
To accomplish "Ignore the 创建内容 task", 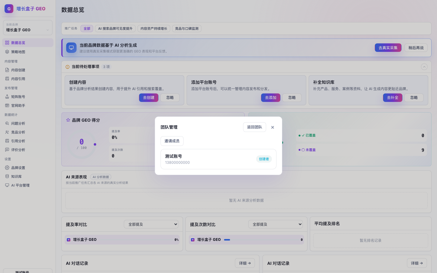I will click(170, 98).
